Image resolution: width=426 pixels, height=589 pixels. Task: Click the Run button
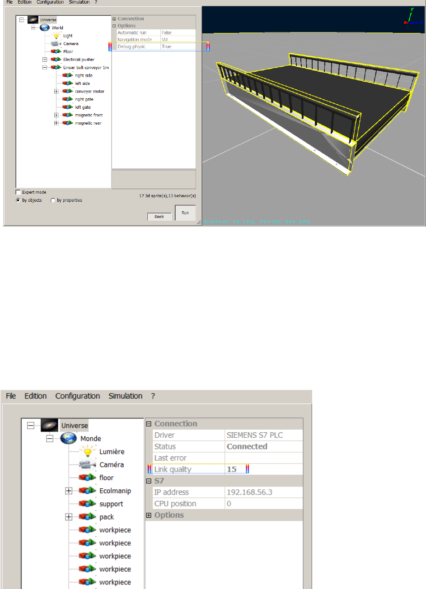point(185,213)
